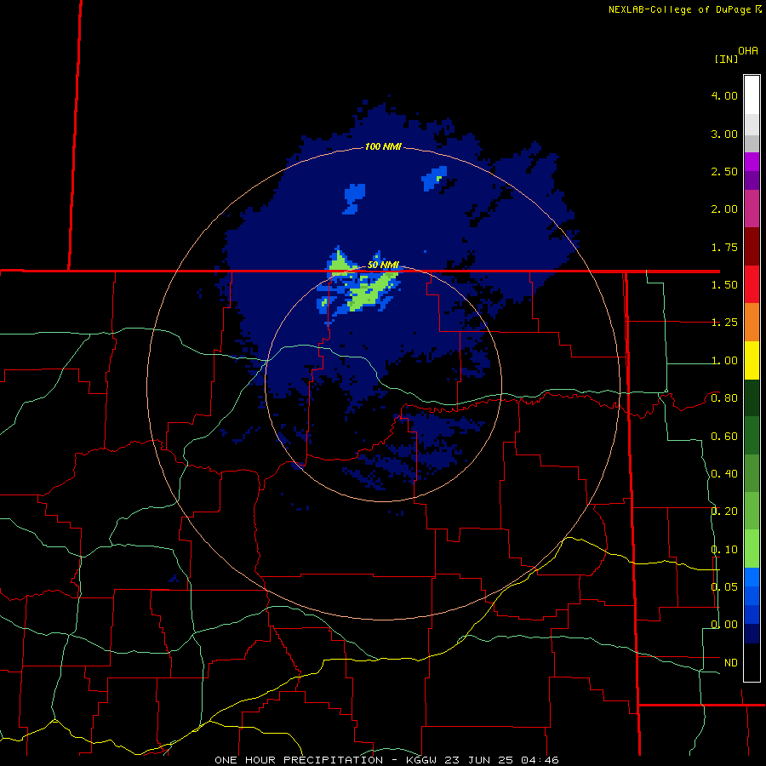This screenshot has height=766, width=766.
Task: Select the 0.80 legend value
Action: click(724, 398)
